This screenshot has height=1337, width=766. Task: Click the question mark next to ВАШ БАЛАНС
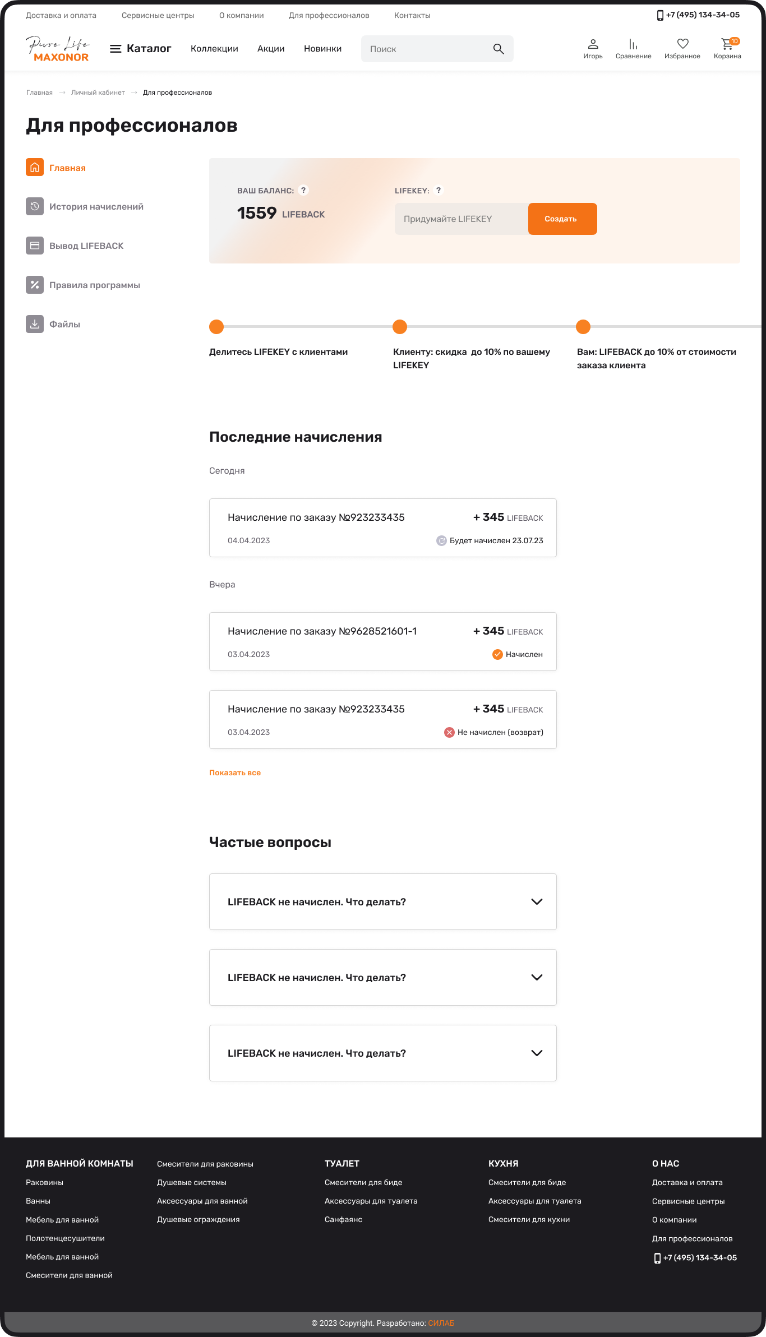click(x=304, y=190)
